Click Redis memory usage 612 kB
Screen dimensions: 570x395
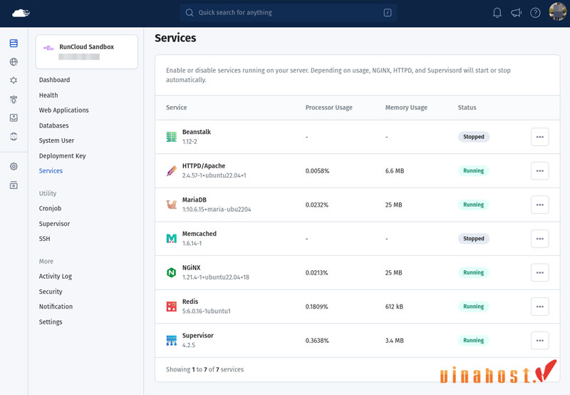394,307
